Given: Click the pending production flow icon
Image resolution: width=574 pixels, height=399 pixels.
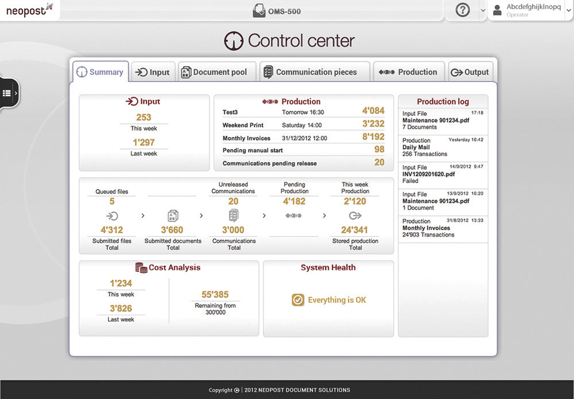Looking at the screenshot, I should 294,216.
